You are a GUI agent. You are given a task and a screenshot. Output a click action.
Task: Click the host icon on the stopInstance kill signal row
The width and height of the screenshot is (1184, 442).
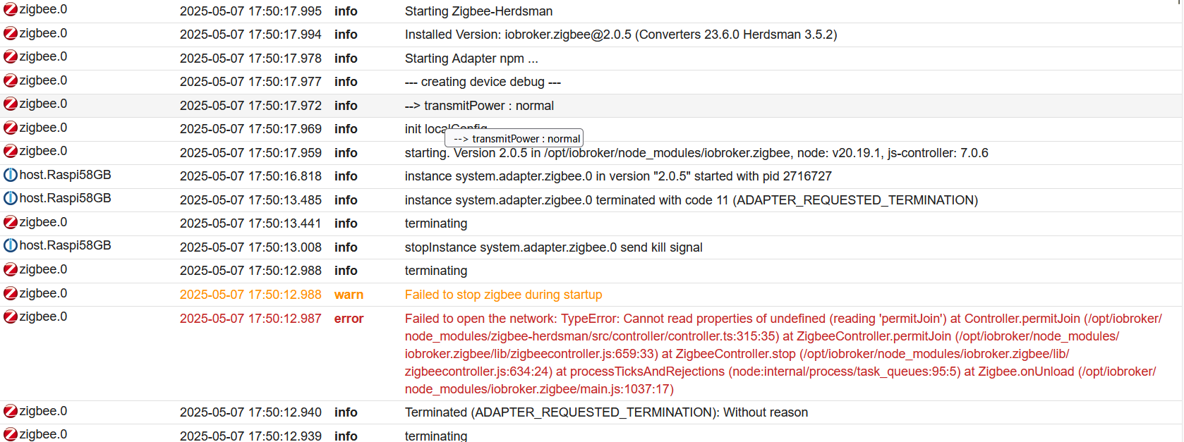click(11, 245)
